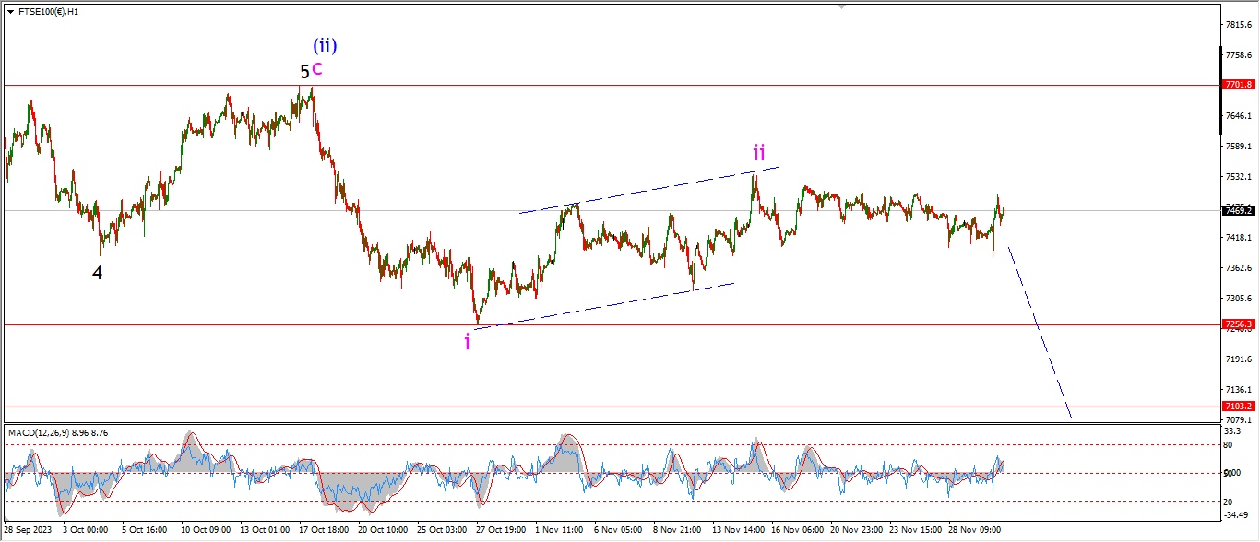Viewport: 1260px width, 542px height.
Task: Click the chart shift triangle marker at top
Action: (841, 6)
